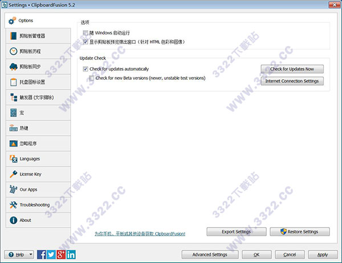Enable 随 Windows 启动运行 checkbox
The width and height of the screenshot is (342, 263).
coord(85,33)
